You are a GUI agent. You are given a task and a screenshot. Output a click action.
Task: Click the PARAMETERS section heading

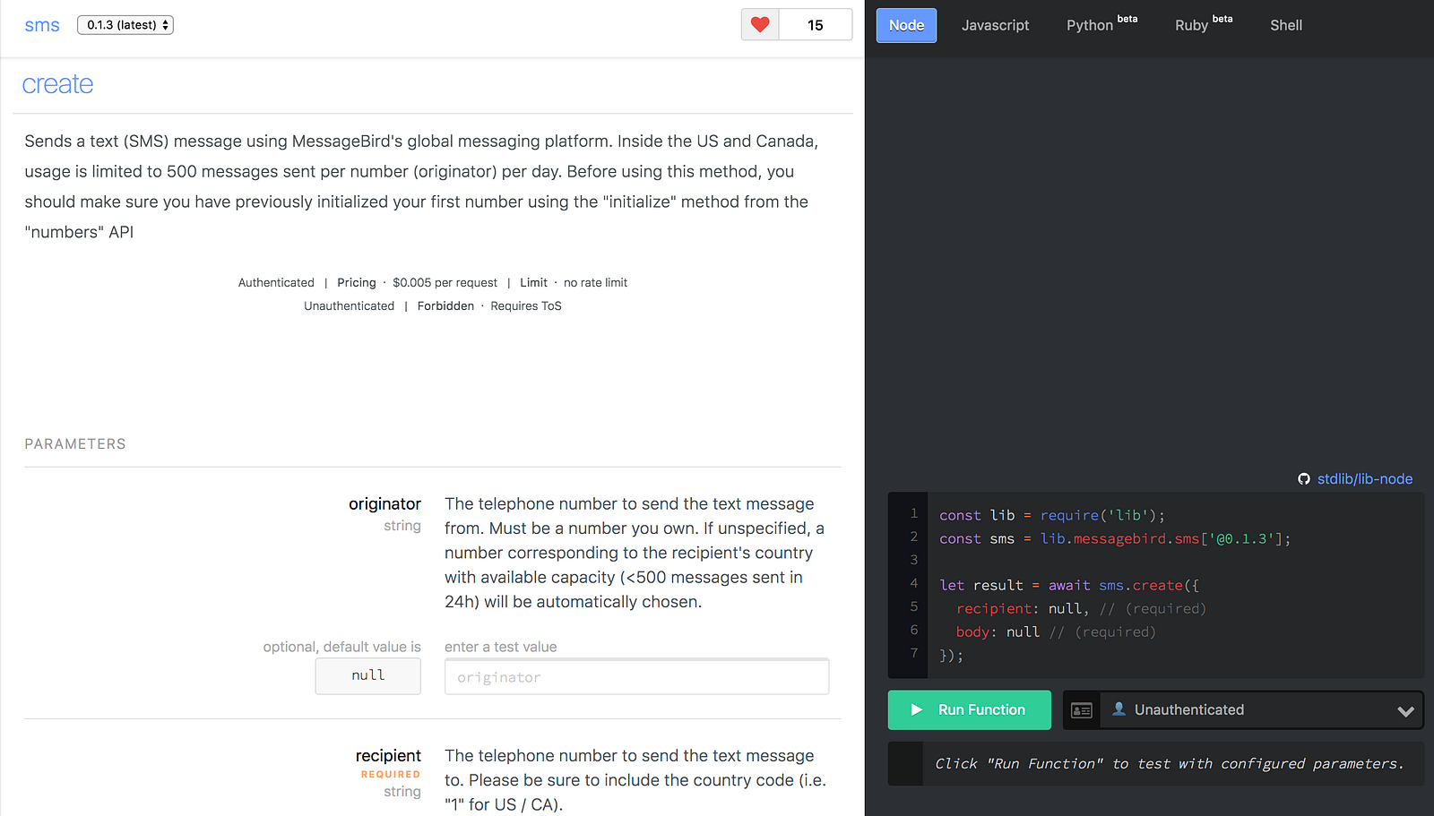75,444
